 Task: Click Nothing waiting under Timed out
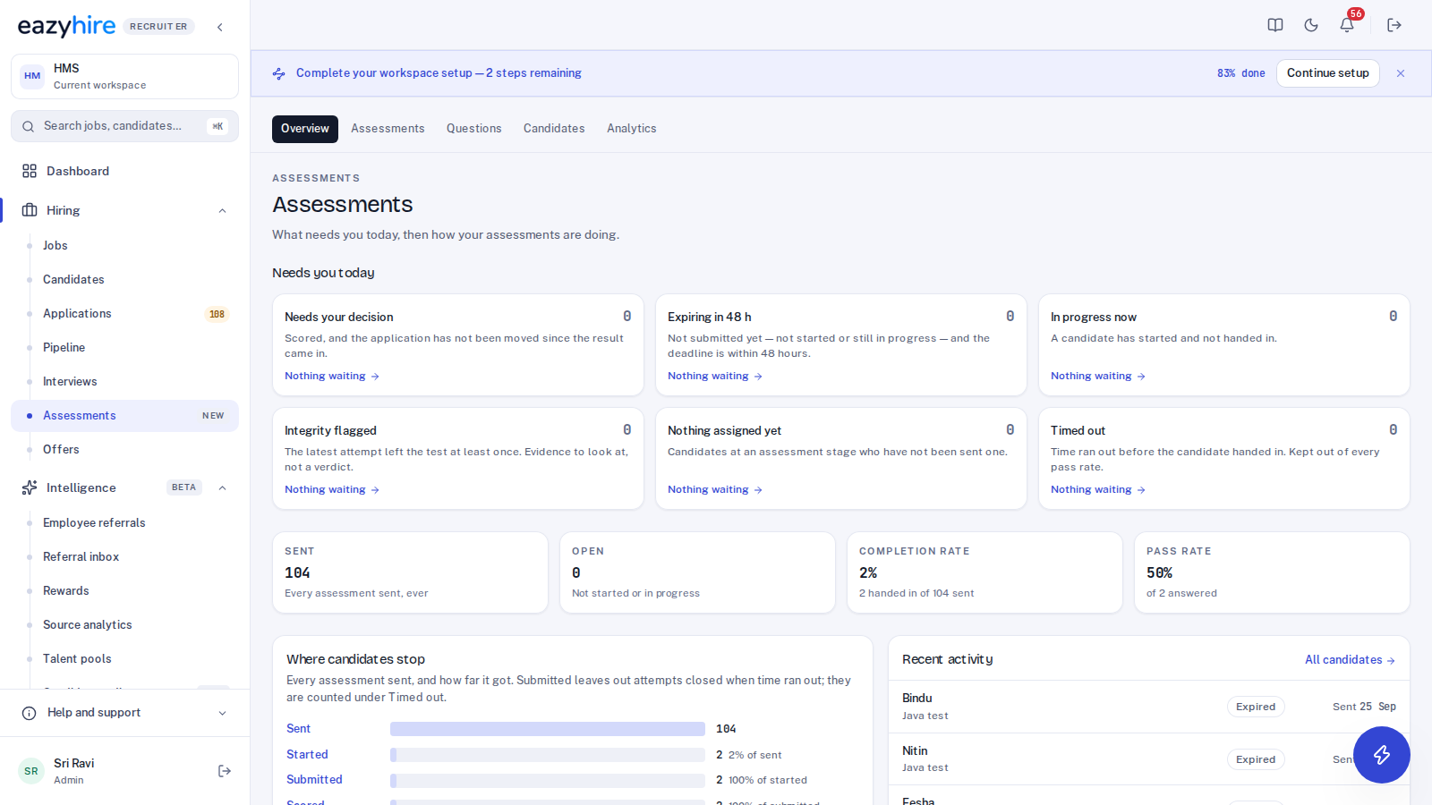1098,490
